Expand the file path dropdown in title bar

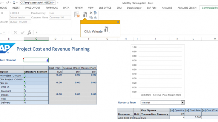[x=54, y=2]
